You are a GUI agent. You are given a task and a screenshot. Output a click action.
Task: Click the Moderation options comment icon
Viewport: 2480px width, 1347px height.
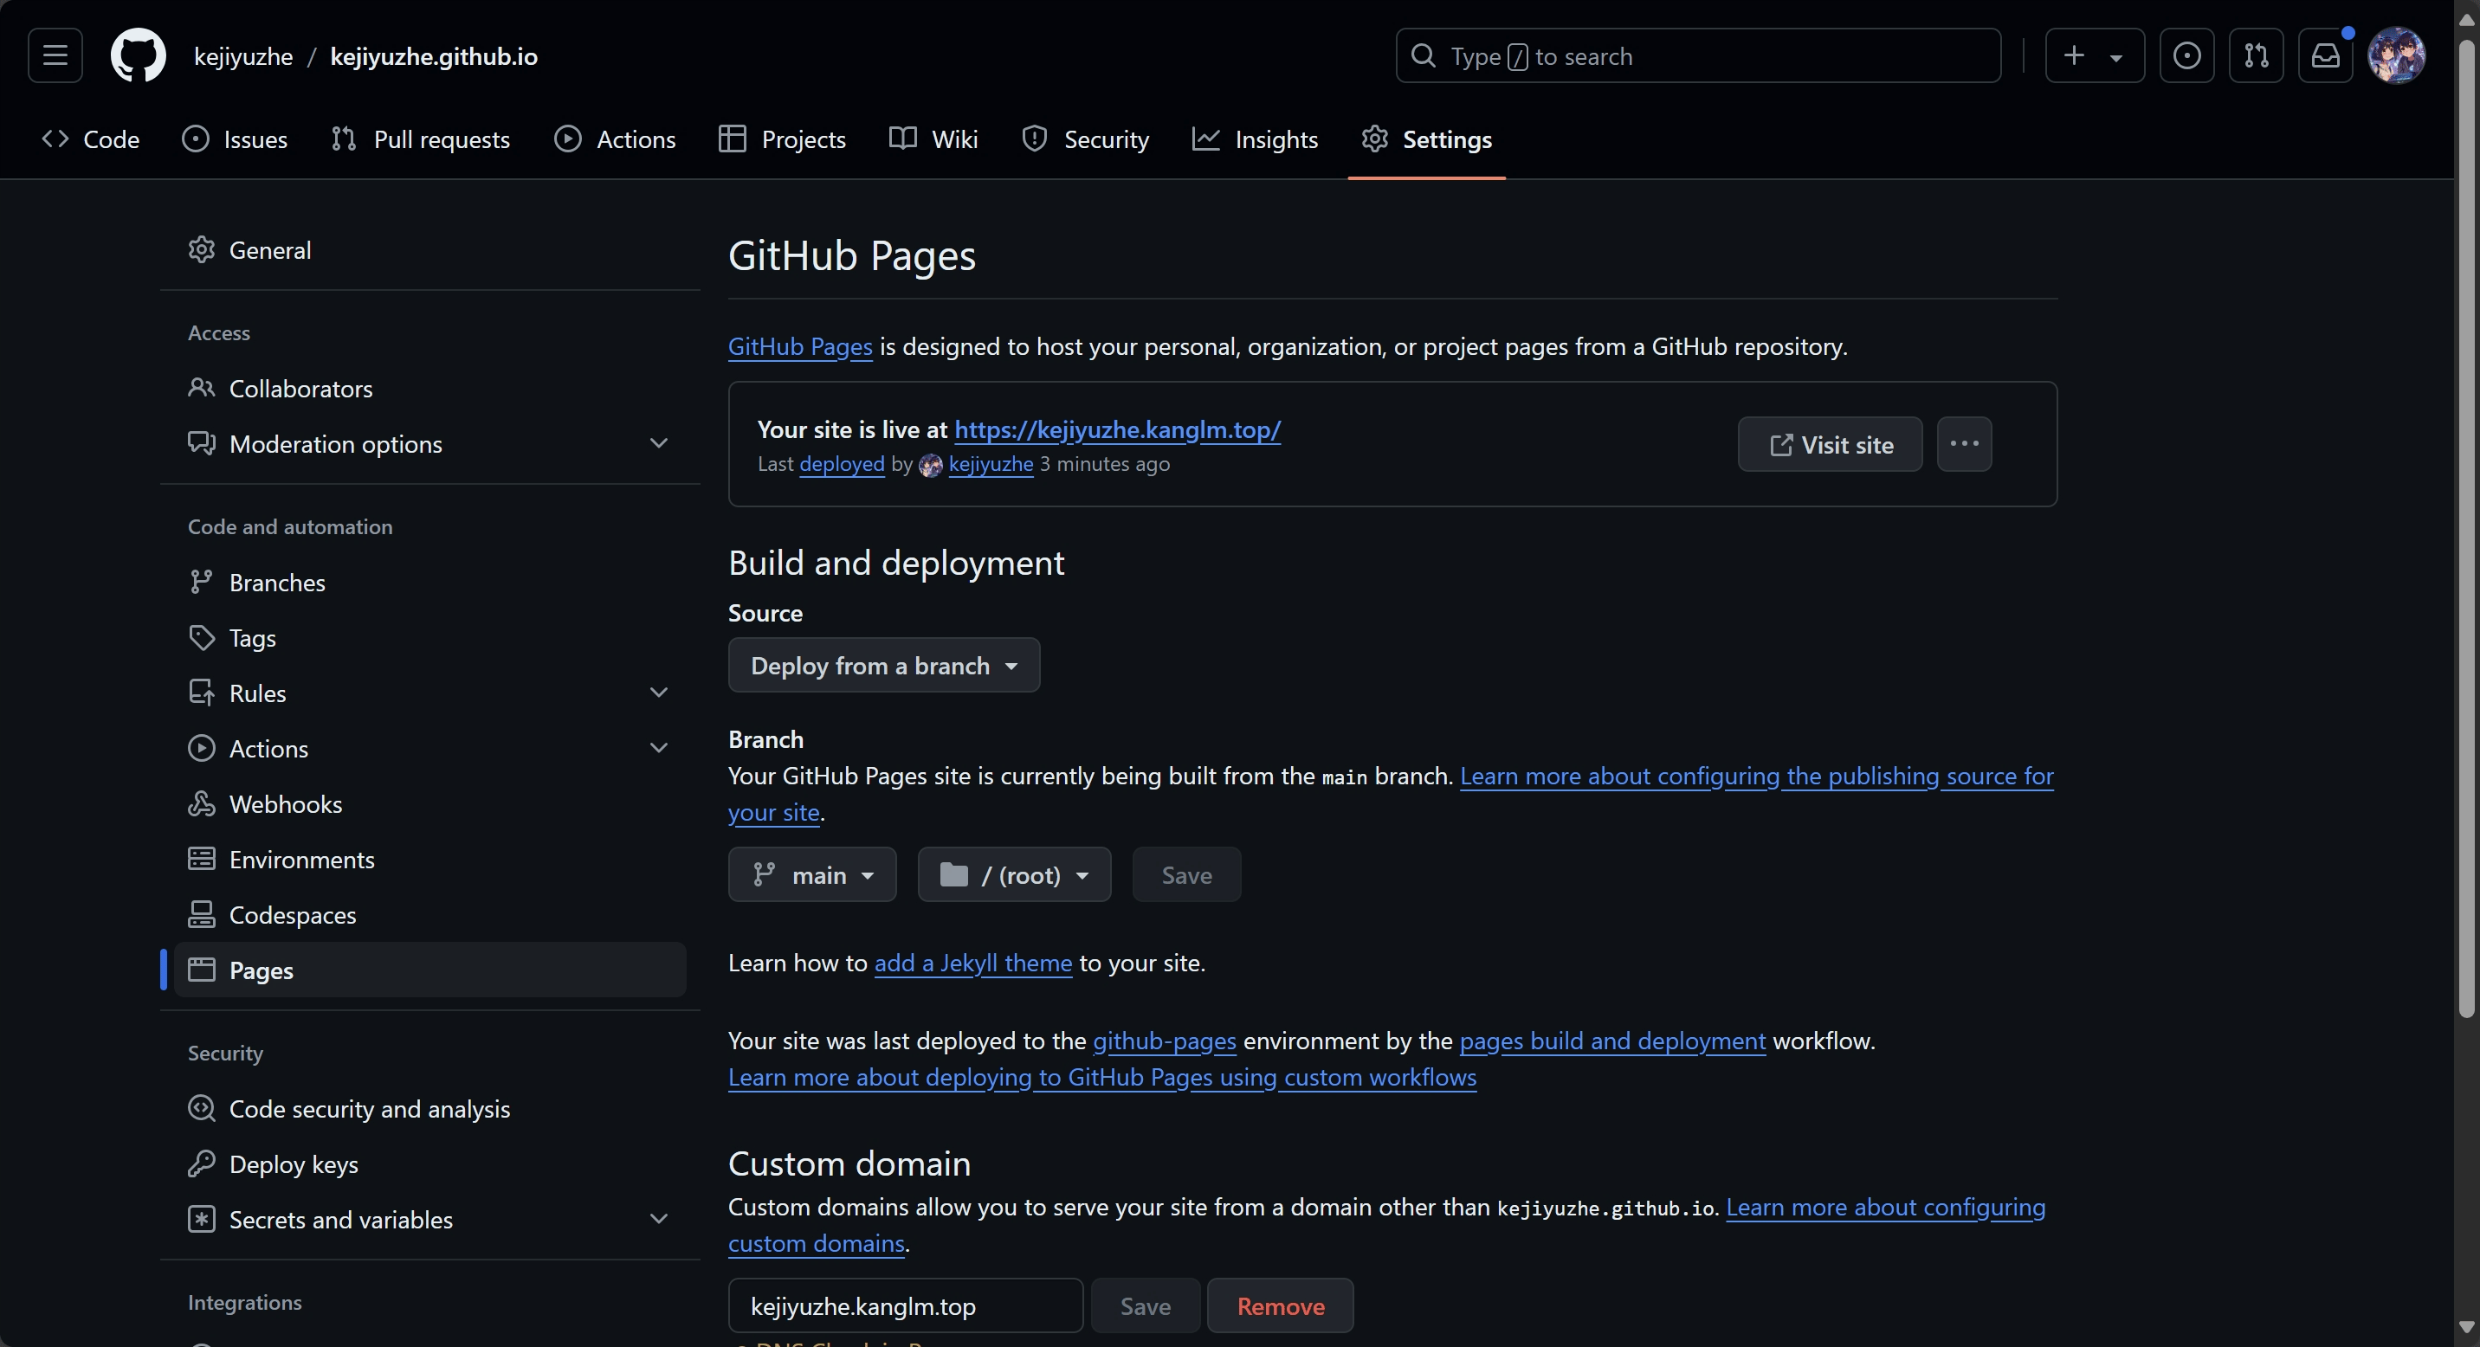point(201,443)
